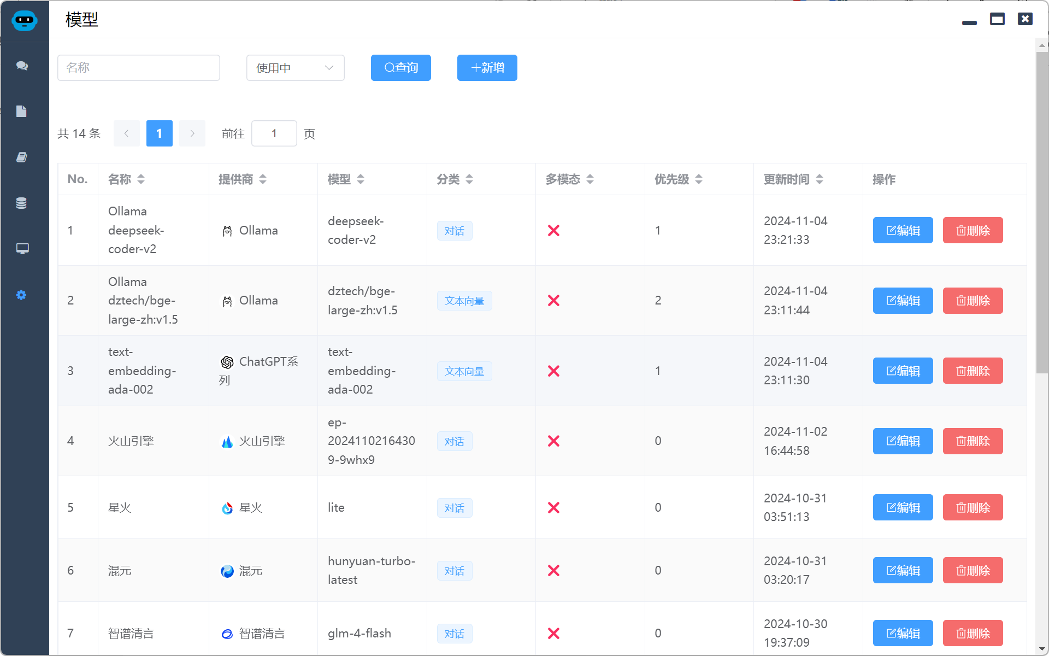Click the 查询 search button
The height and width of the screenshot is (656, 1049).
pos(401,68)
